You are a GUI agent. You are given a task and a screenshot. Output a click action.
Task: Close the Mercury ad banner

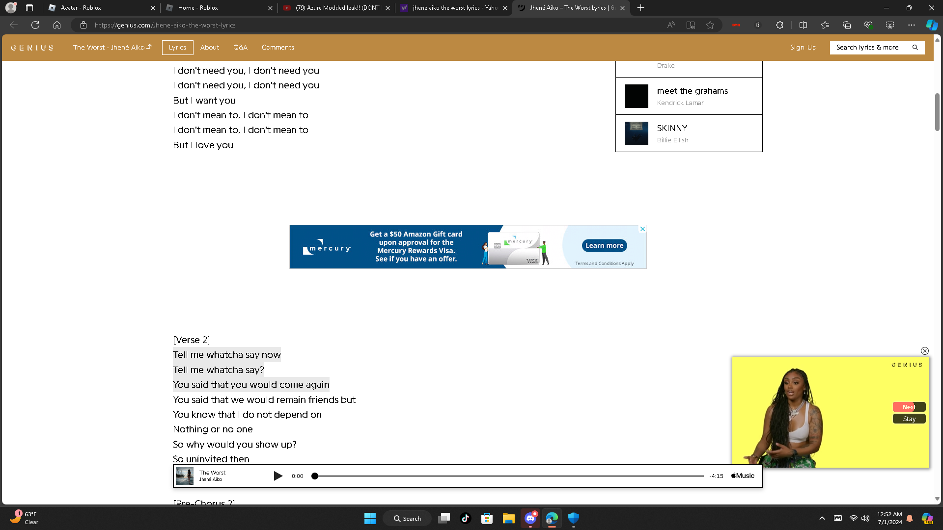click(642, 229)
